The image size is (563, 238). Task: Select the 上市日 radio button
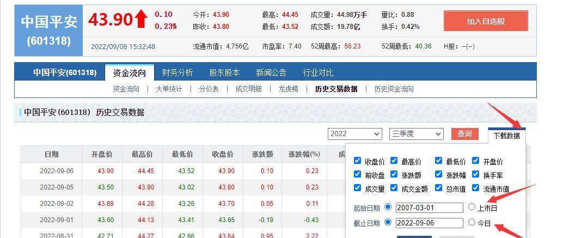tap(472, 207)
